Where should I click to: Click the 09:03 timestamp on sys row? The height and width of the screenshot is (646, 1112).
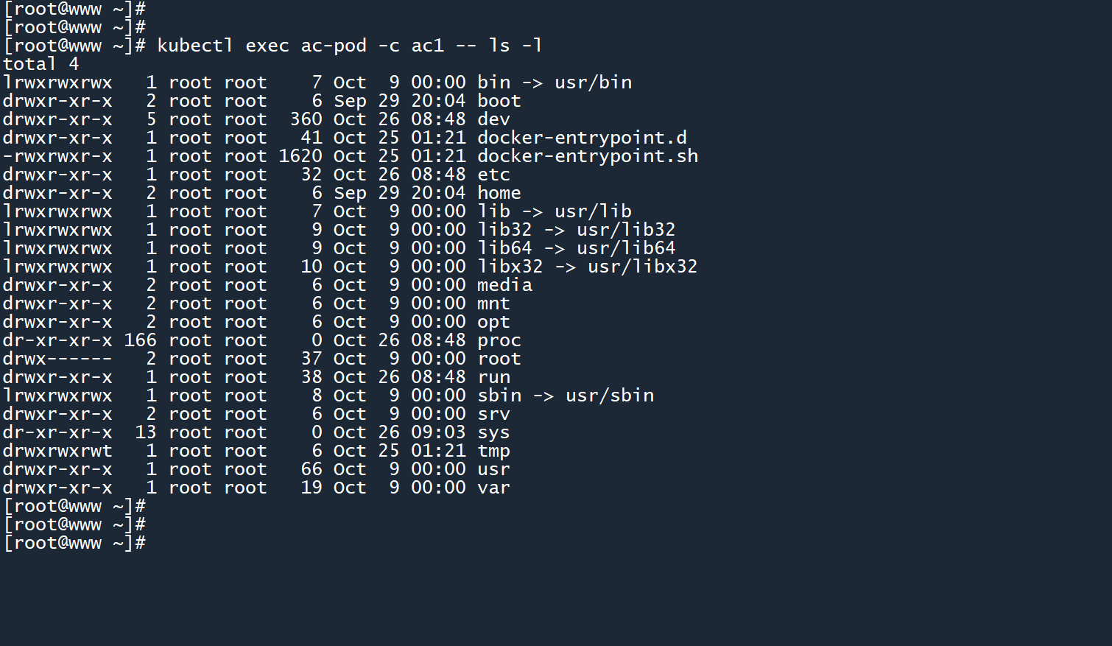(438, 432)
